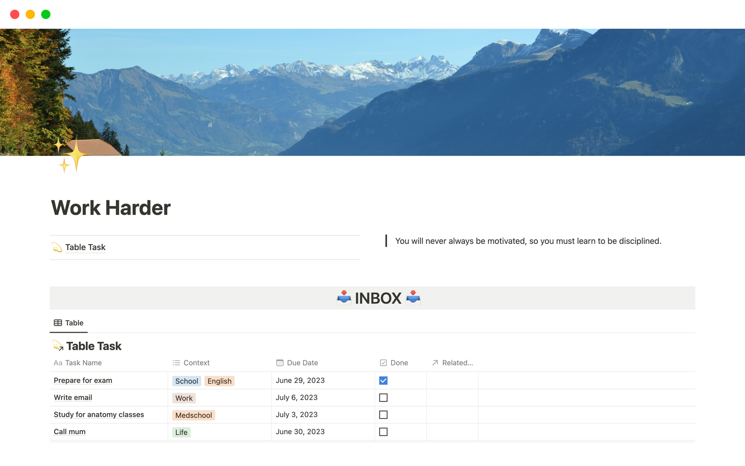Click the shooting star icon beside Table Task link
The image size is (745, 466).
[57, 247]
